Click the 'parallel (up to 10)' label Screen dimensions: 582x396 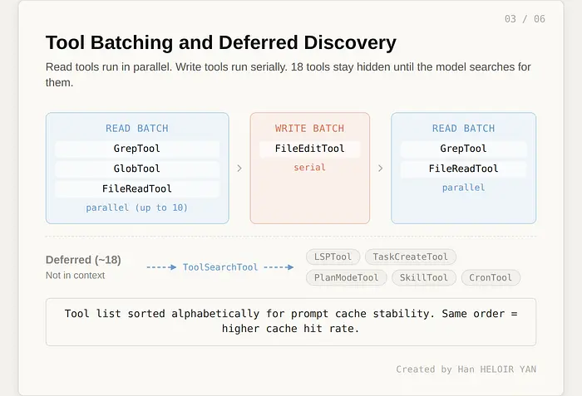tap(137, 208)
